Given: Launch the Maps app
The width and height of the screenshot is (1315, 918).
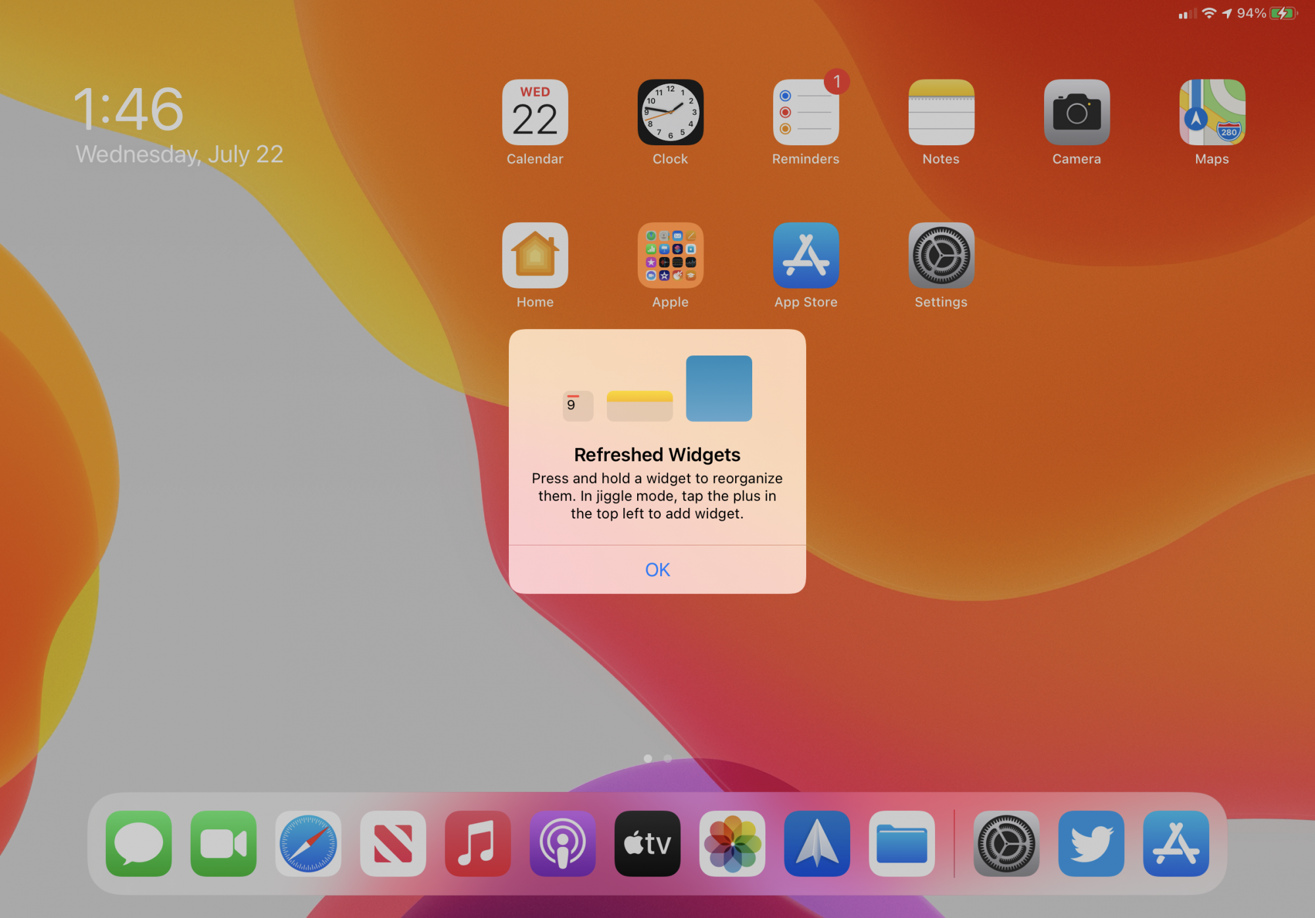Looking at the screenshot, I should coord(1212,112).
